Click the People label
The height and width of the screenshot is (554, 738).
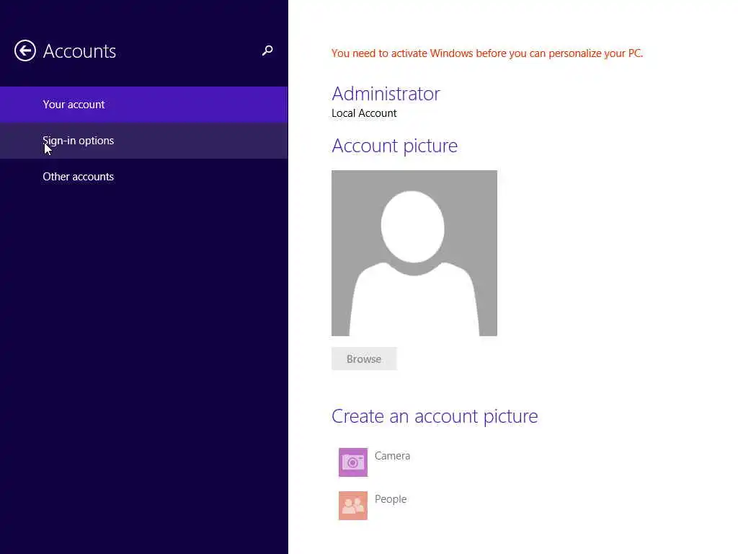click(390, 499)
